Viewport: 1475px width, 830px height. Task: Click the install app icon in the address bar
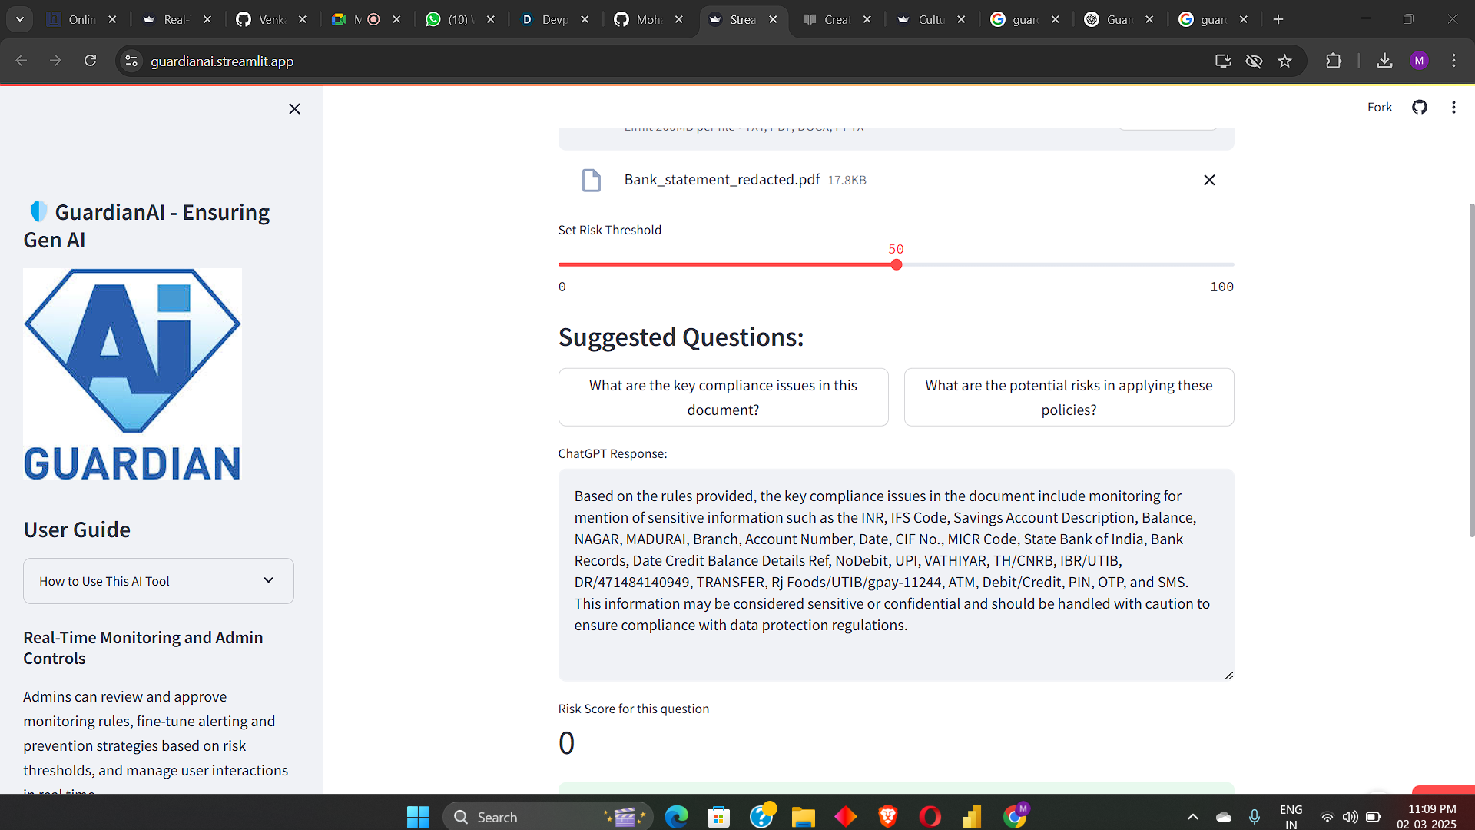(1223, 61)
